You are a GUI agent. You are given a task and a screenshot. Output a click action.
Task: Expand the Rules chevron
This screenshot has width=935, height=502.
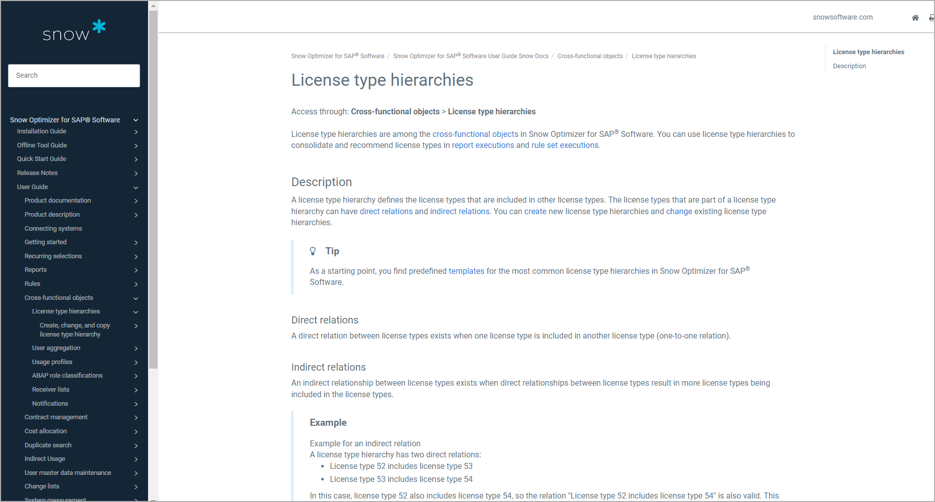136,284
